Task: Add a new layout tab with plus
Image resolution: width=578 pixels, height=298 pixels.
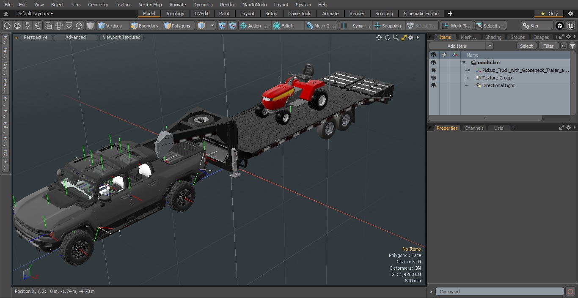Action: (450, 14)
